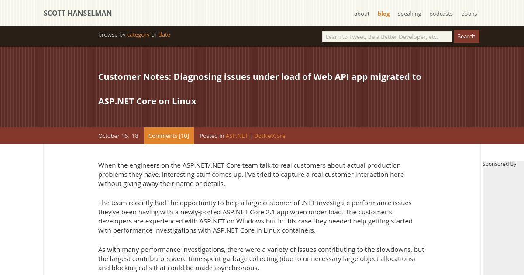Go to the about page
The height and width of the screenshot is (275, 524).
pyautogui.click(x=362, y=14)
